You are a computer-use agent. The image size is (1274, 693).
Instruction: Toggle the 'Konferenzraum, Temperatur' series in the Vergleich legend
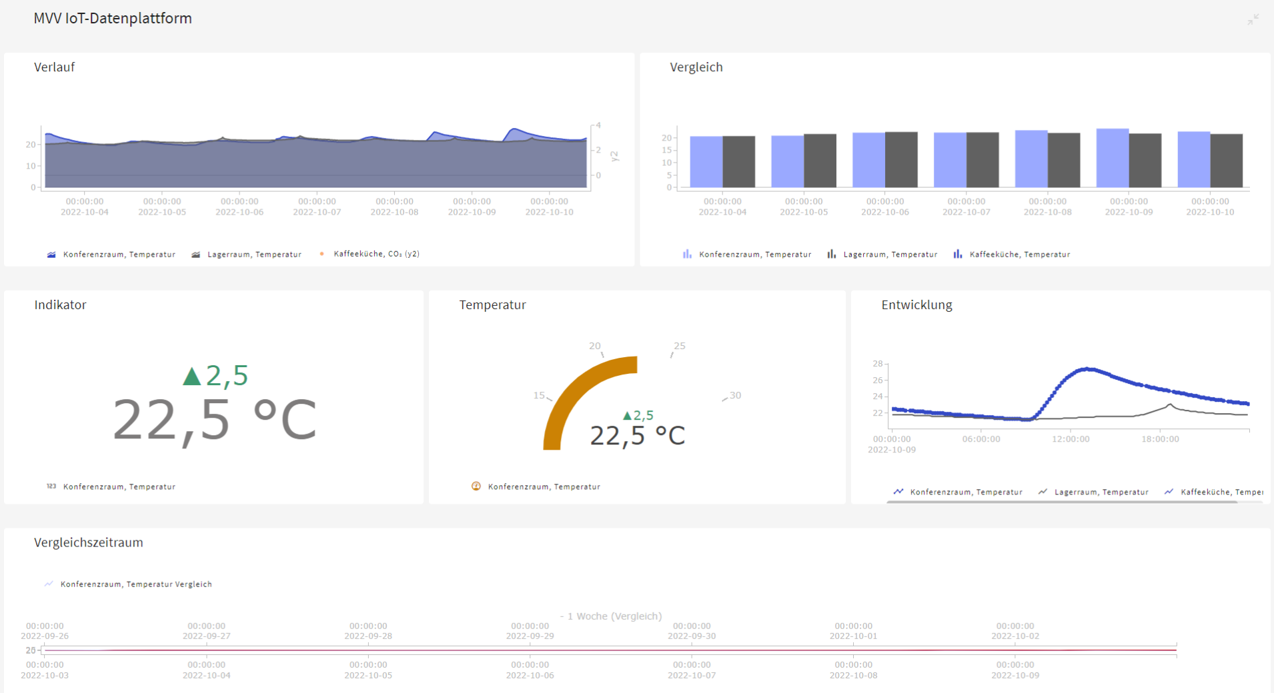(x=755, y=255)
